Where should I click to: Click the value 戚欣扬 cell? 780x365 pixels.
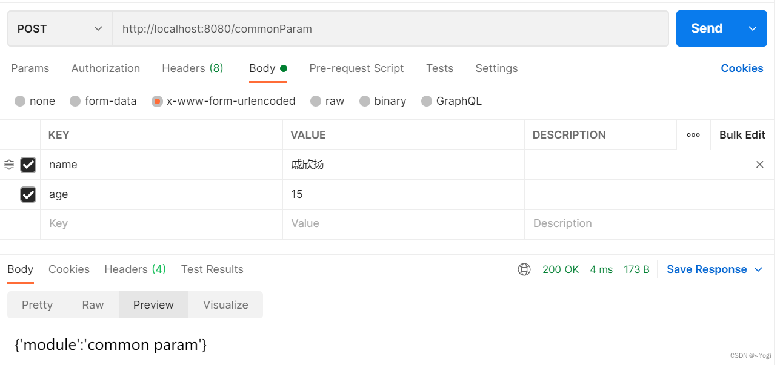[x=403, y=165]
